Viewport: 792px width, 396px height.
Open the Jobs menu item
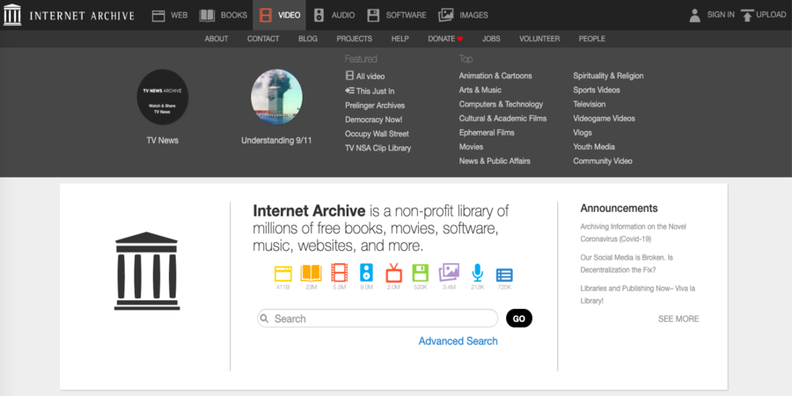click(x=491, y=39)
